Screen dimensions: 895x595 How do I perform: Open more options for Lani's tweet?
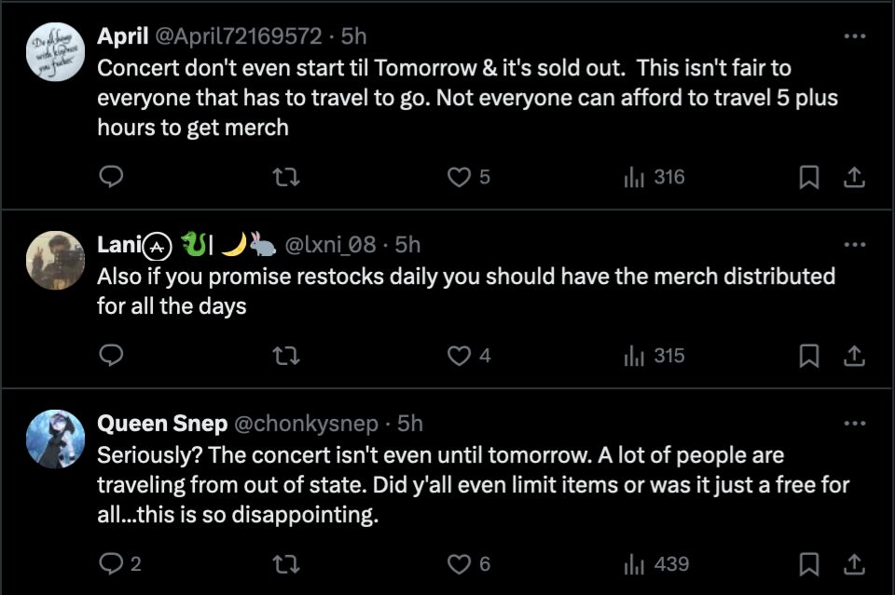coord(854,245)
